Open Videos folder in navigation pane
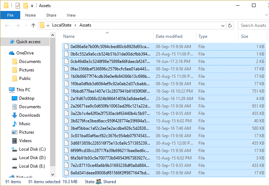 tap(22, 141)
